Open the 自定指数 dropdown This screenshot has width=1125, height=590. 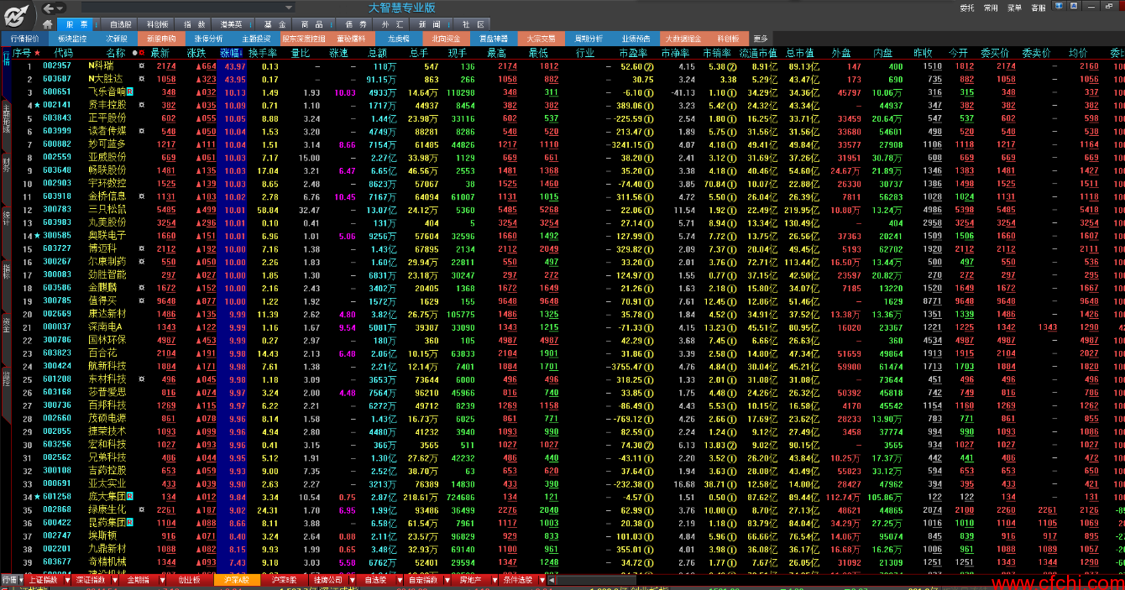pos(446,581)
